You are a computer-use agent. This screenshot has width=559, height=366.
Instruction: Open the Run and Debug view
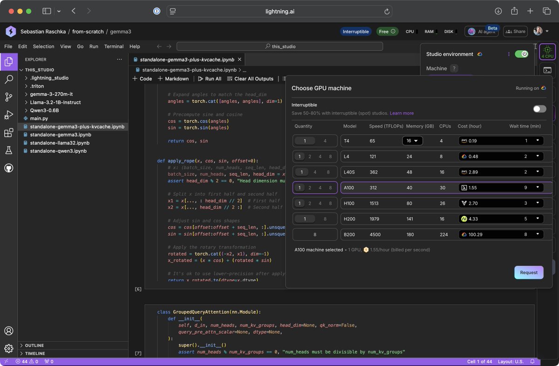pos(8,115)
